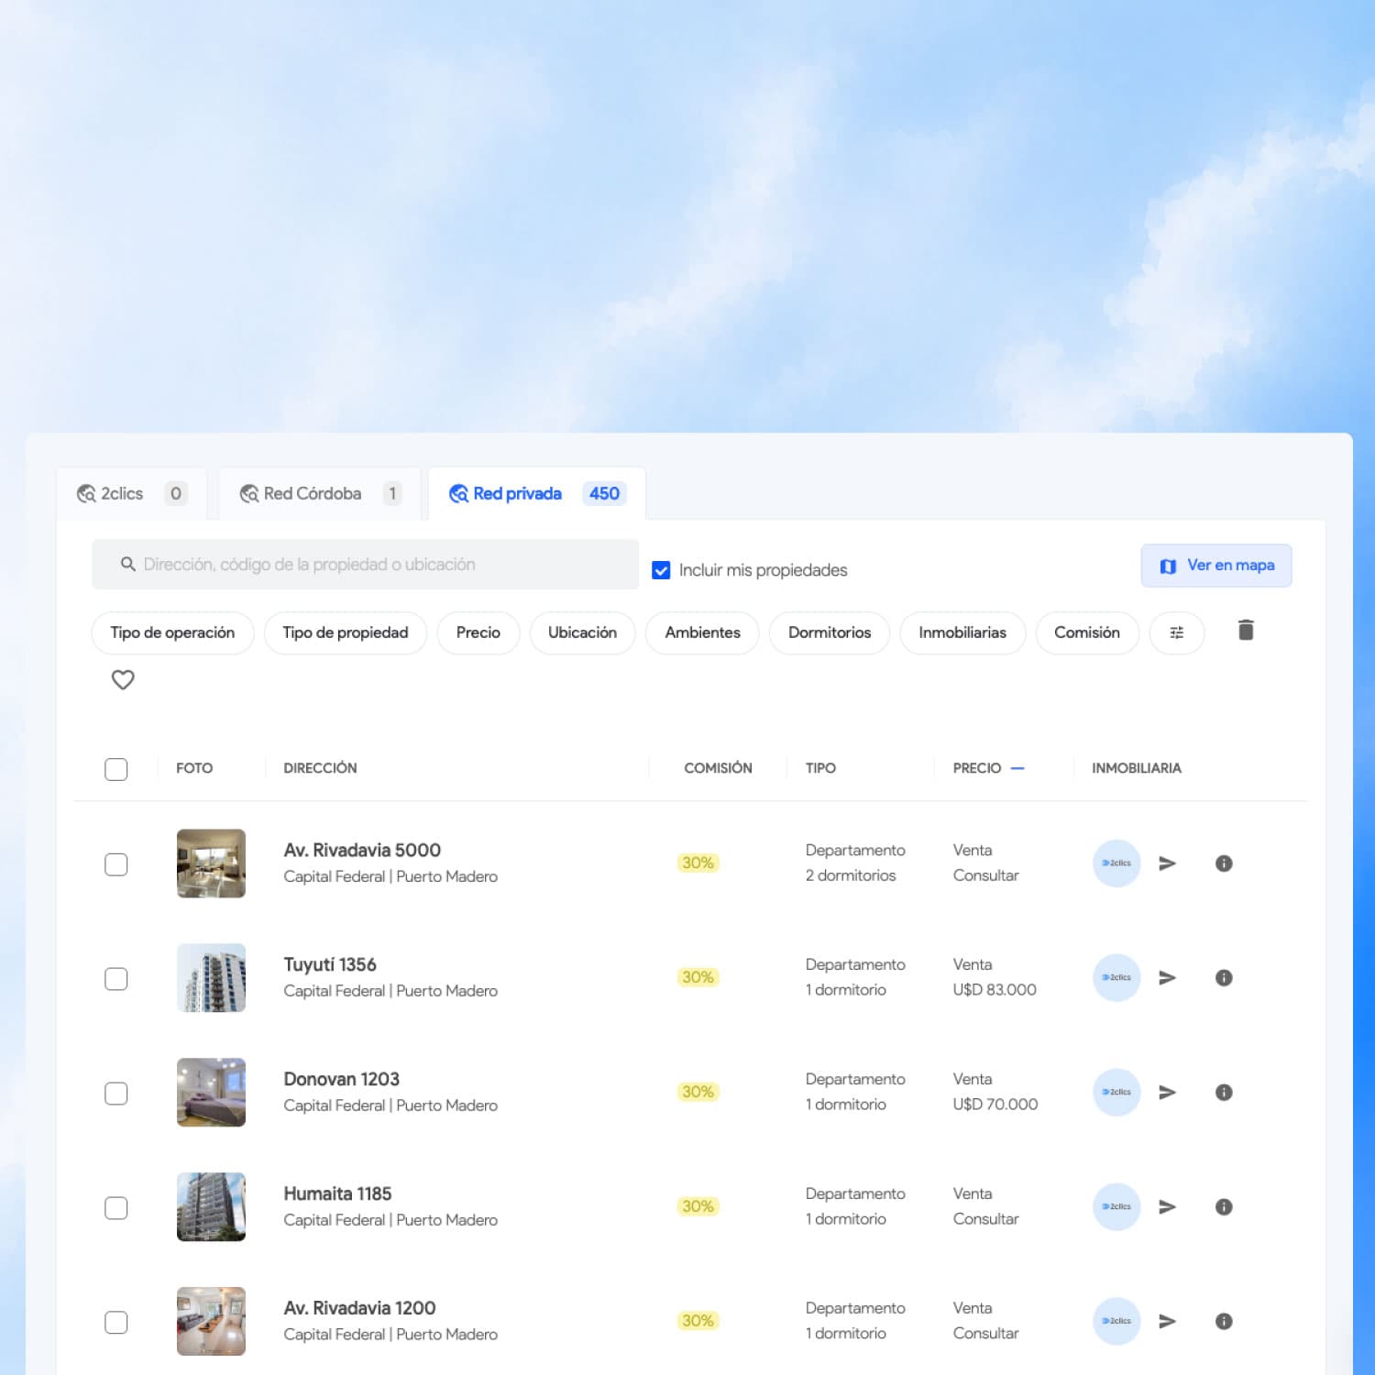This screenshot has width=1375, height=1375.
Task: Click the Ver en mapa button
Action: [1216, 566]
